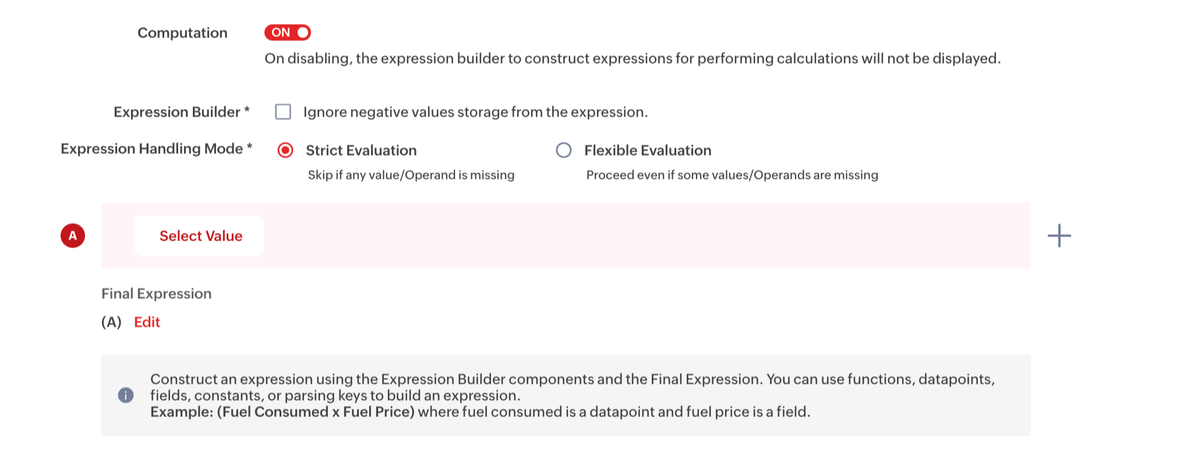Click the Ignore negative values label text
This screenshot has height=450, width=1180.
pos(475,112)
